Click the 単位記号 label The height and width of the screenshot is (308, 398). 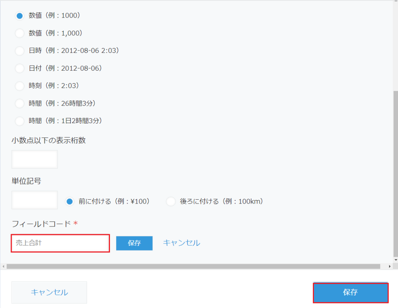(26, 181)
